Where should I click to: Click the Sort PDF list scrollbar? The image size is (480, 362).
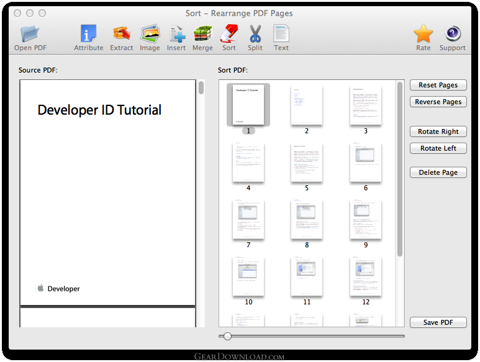pyautogui.click(x=399, y=170)
